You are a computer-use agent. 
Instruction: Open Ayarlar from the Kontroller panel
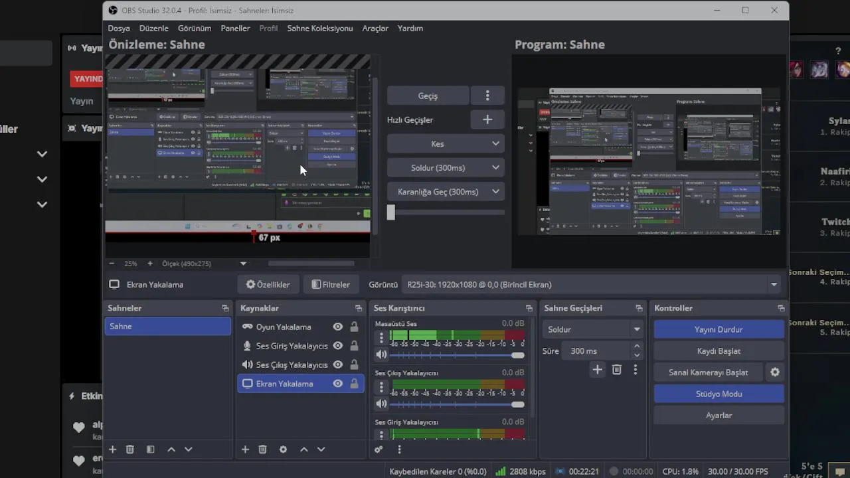719,415
